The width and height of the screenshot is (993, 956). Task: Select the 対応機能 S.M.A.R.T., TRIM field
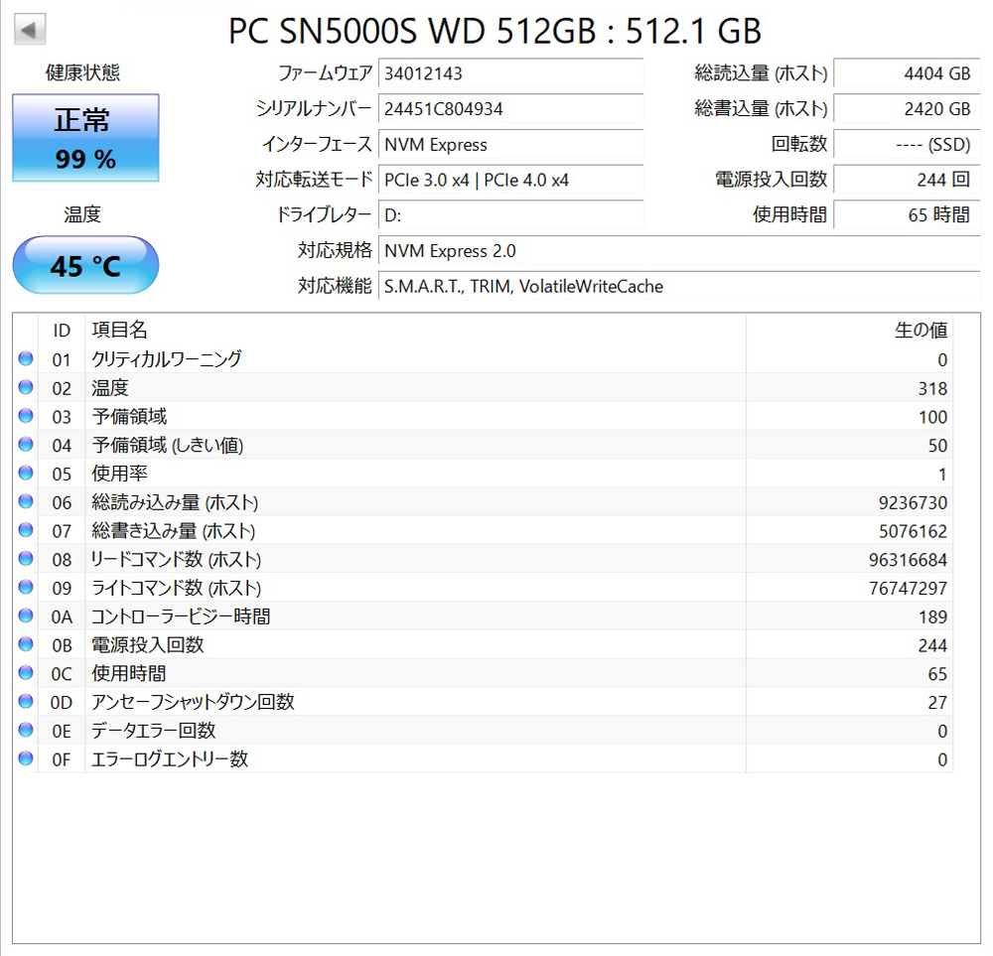click(x=679, y=286)
